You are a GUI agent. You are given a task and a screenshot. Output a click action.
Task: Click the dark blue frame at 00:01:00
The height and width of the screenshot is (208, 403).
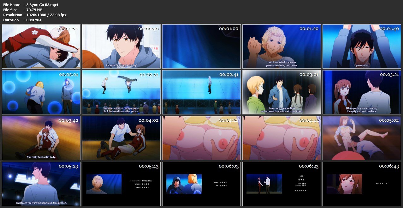tap(201, 46)
